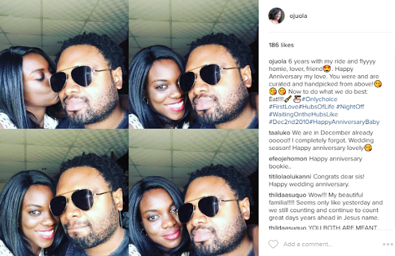Open the #Onlychoice hashtag
395x256 pixels.
point(320,99)
